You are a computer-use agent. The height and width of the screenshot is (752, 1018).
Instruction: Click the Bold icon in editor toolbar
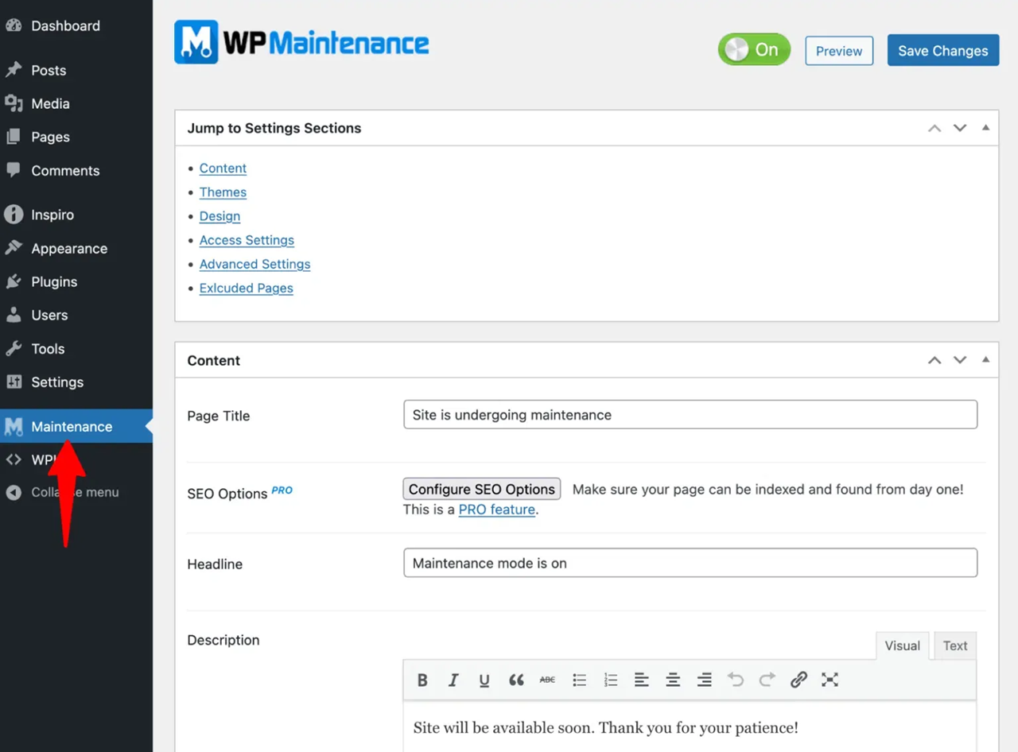point(422,680)
